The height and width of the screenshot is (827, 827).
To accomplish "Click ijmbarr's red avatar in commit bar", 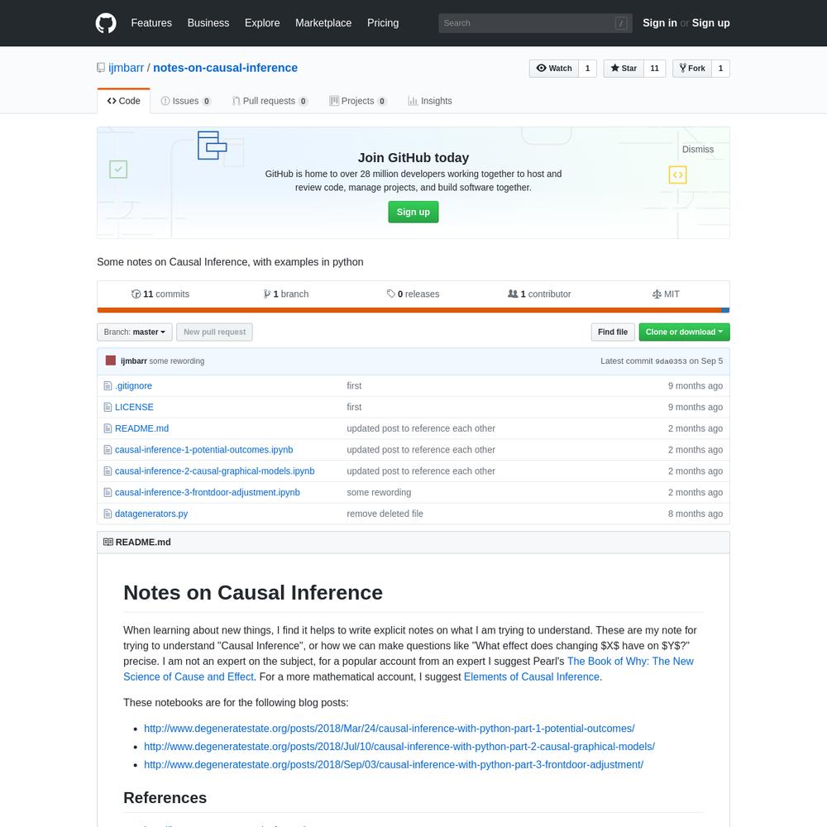I will (x=111, y=361).
